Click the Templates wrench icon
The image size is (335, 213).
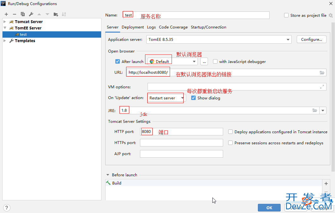(11, 41)
